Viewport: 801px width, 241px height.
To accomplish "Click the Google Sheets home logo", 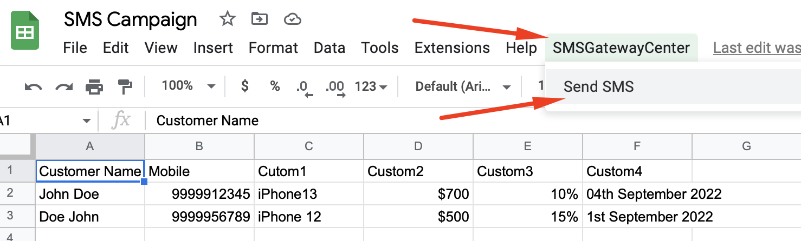I will 25,32.
